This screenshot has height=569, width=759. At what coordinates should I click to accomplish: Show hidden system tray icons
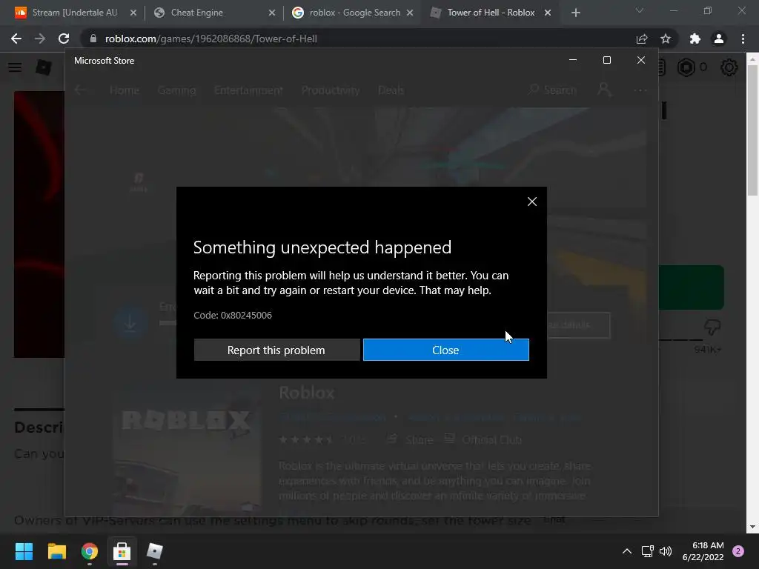pyautogui.click(x=627, y=551)
